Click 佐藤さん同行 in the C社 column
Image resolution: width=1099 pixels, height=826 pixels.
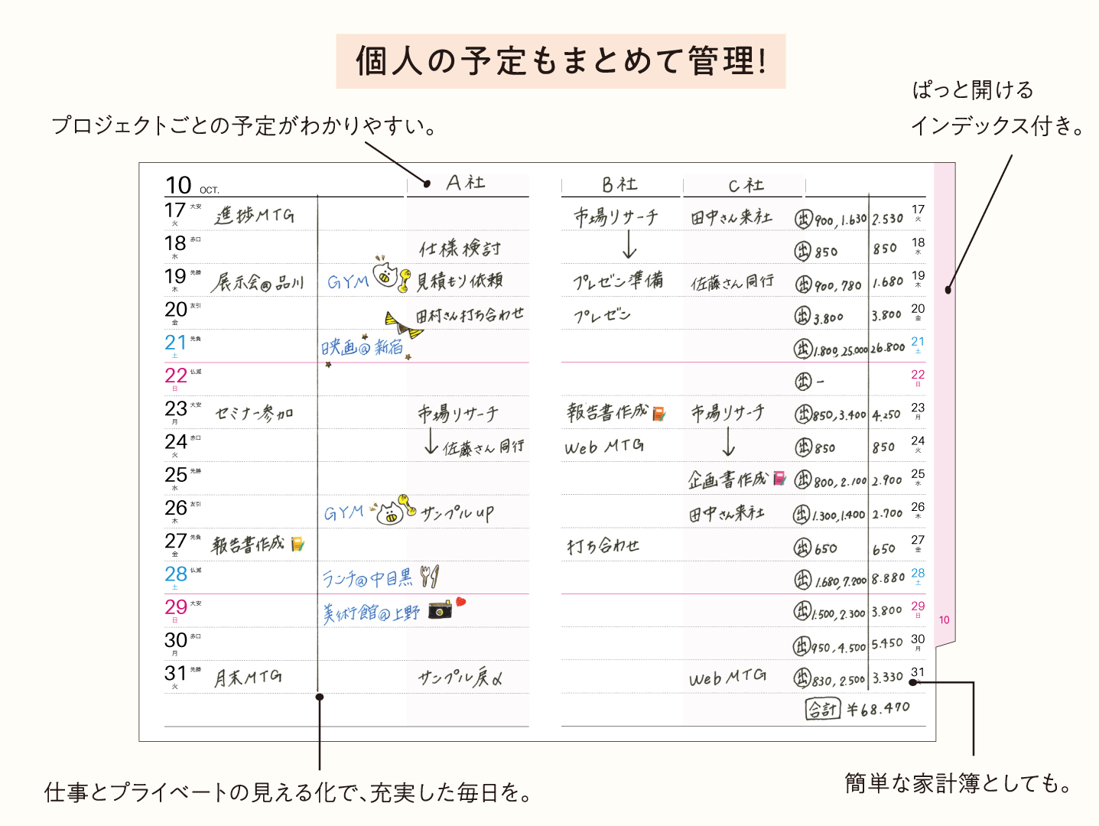pos(732,282)
